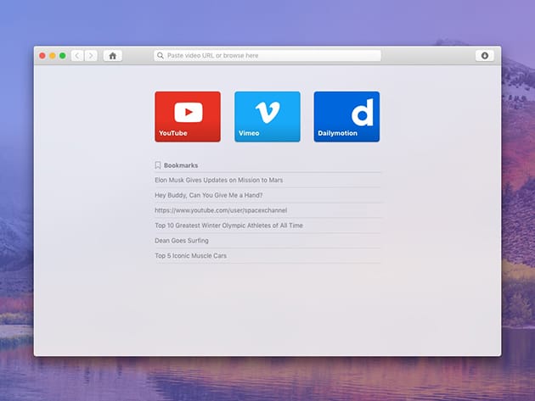Open the 'Top 5 Iconic Muscle Cars' bookmark
Image resolution: width=535 pixels, height=401 pixels.
(x=190, y=256)
